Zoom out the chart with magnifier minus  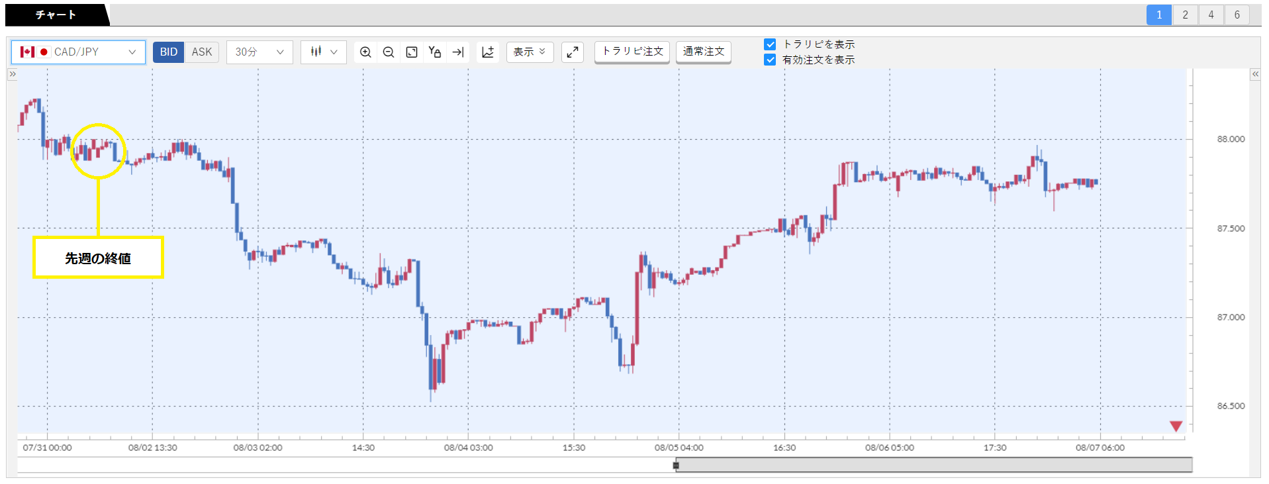click(x=389, y=52)
